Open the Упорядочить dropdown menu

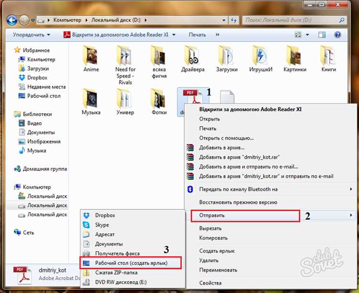pyautogui.click(x=32, y=35)
